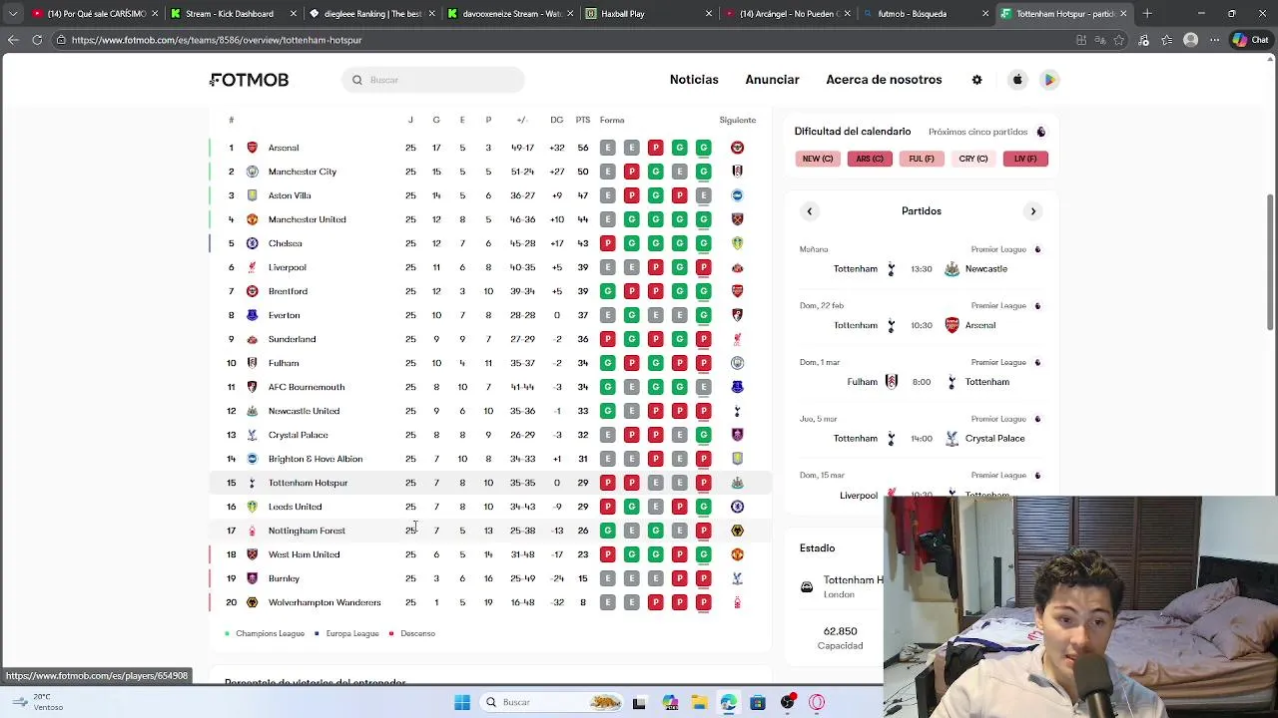Click the FUL (F) fixture difficulty chip
Image resolution: width=1278 pixels, height=718 pixels.
922,159
